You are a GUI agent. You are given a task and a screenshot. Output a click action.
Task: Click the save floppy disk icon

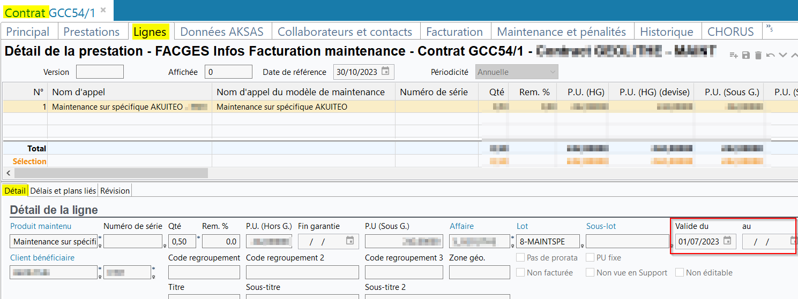[746, 55]
